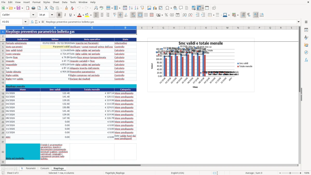311x175 pixels.
Task: Toggle Merge and Center Cells
Action: 140,15
